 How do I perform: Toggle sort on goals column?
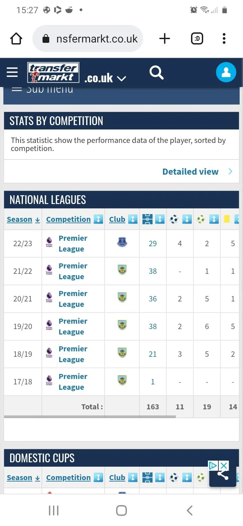point(187,220)
